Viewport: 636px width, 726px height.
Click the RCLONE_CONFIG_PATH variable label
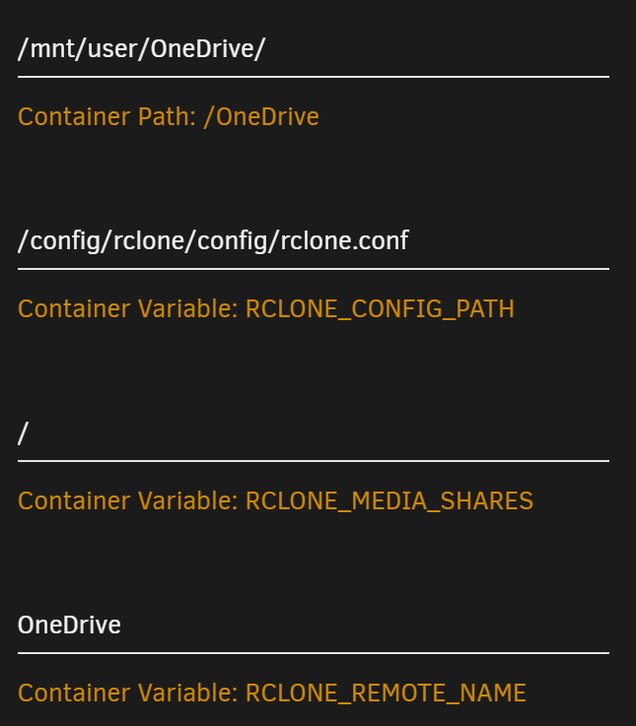pos(380,309)
